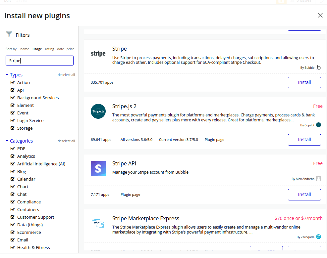Sort plugins by date
This screenshot has height=258, width=327.
pyautogui.click(x=61, y=49)
